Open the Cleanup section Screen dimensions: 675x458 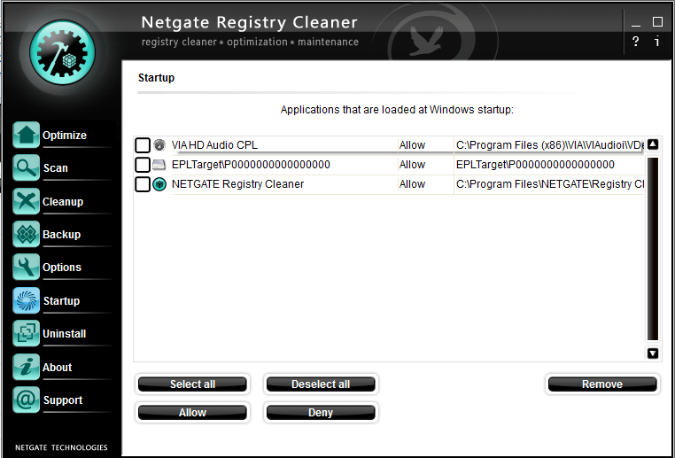tap(63, 201)
